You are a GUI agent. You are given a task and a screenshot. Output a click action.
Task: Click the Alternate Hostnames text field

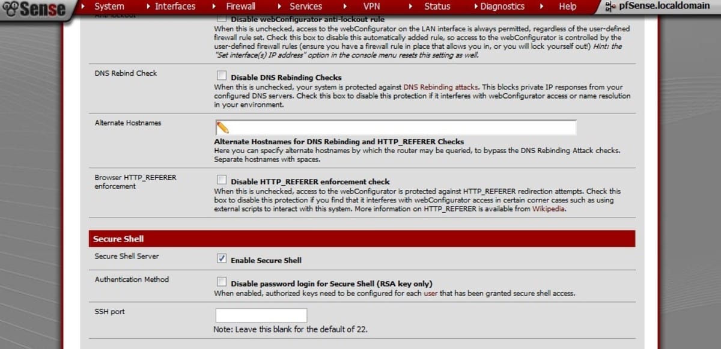pos(397,127)
